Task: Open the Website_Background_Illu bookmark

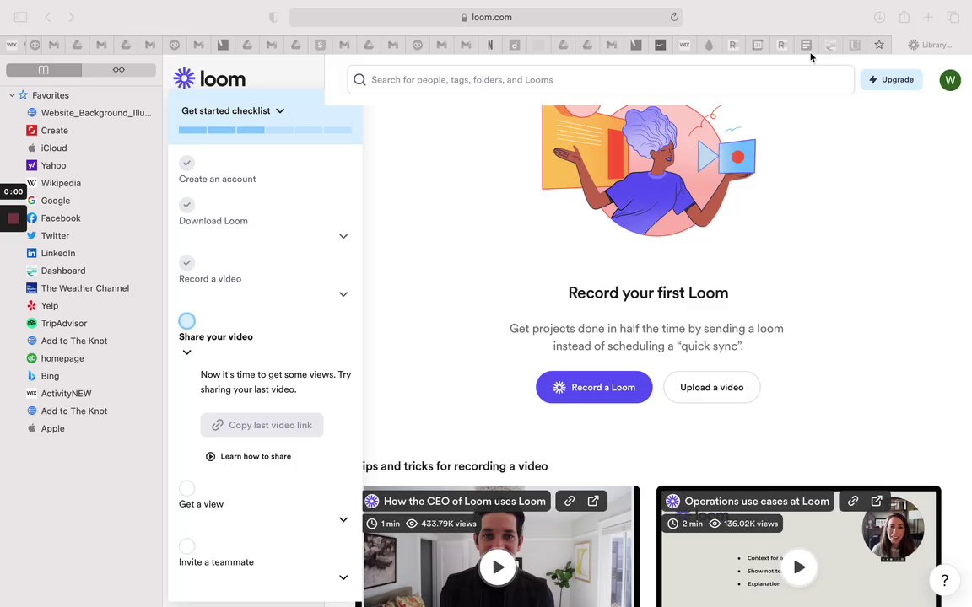Action: [x=89, y=113]
